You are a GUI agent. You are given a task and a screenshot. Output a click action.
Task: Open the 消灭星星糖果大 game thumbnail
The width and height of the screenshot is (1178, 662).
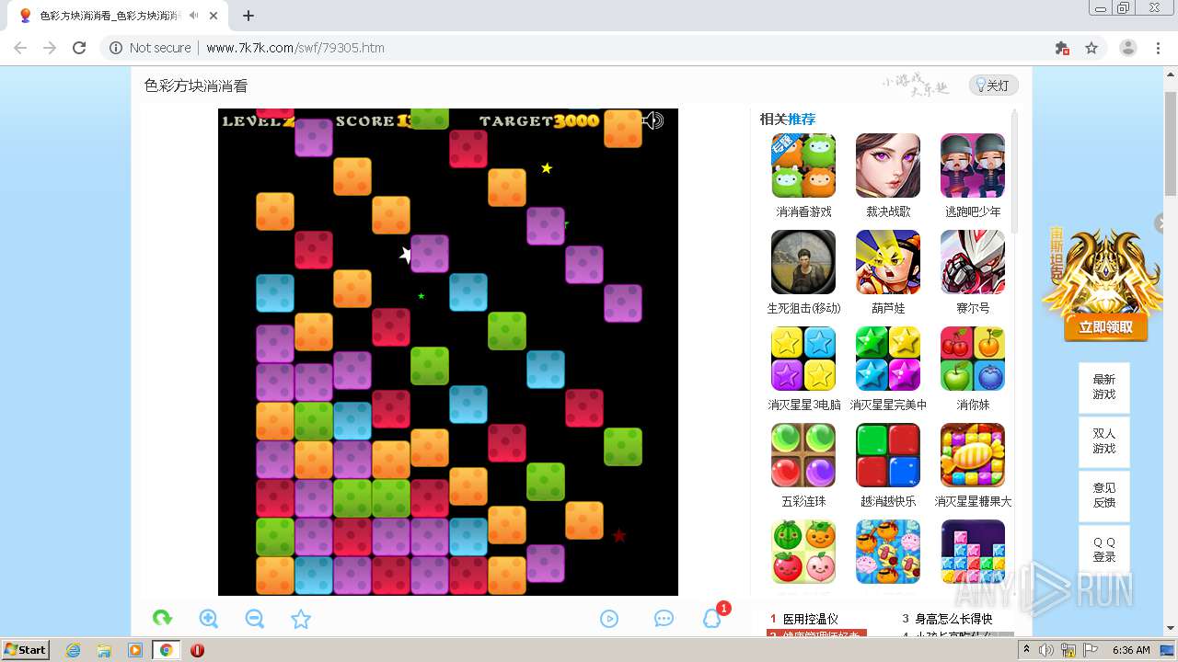point(973,455)
